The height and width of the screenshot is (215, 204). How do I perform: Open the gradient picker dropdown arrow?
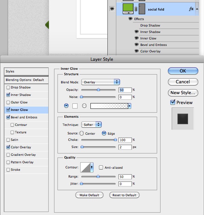[130, 106]
